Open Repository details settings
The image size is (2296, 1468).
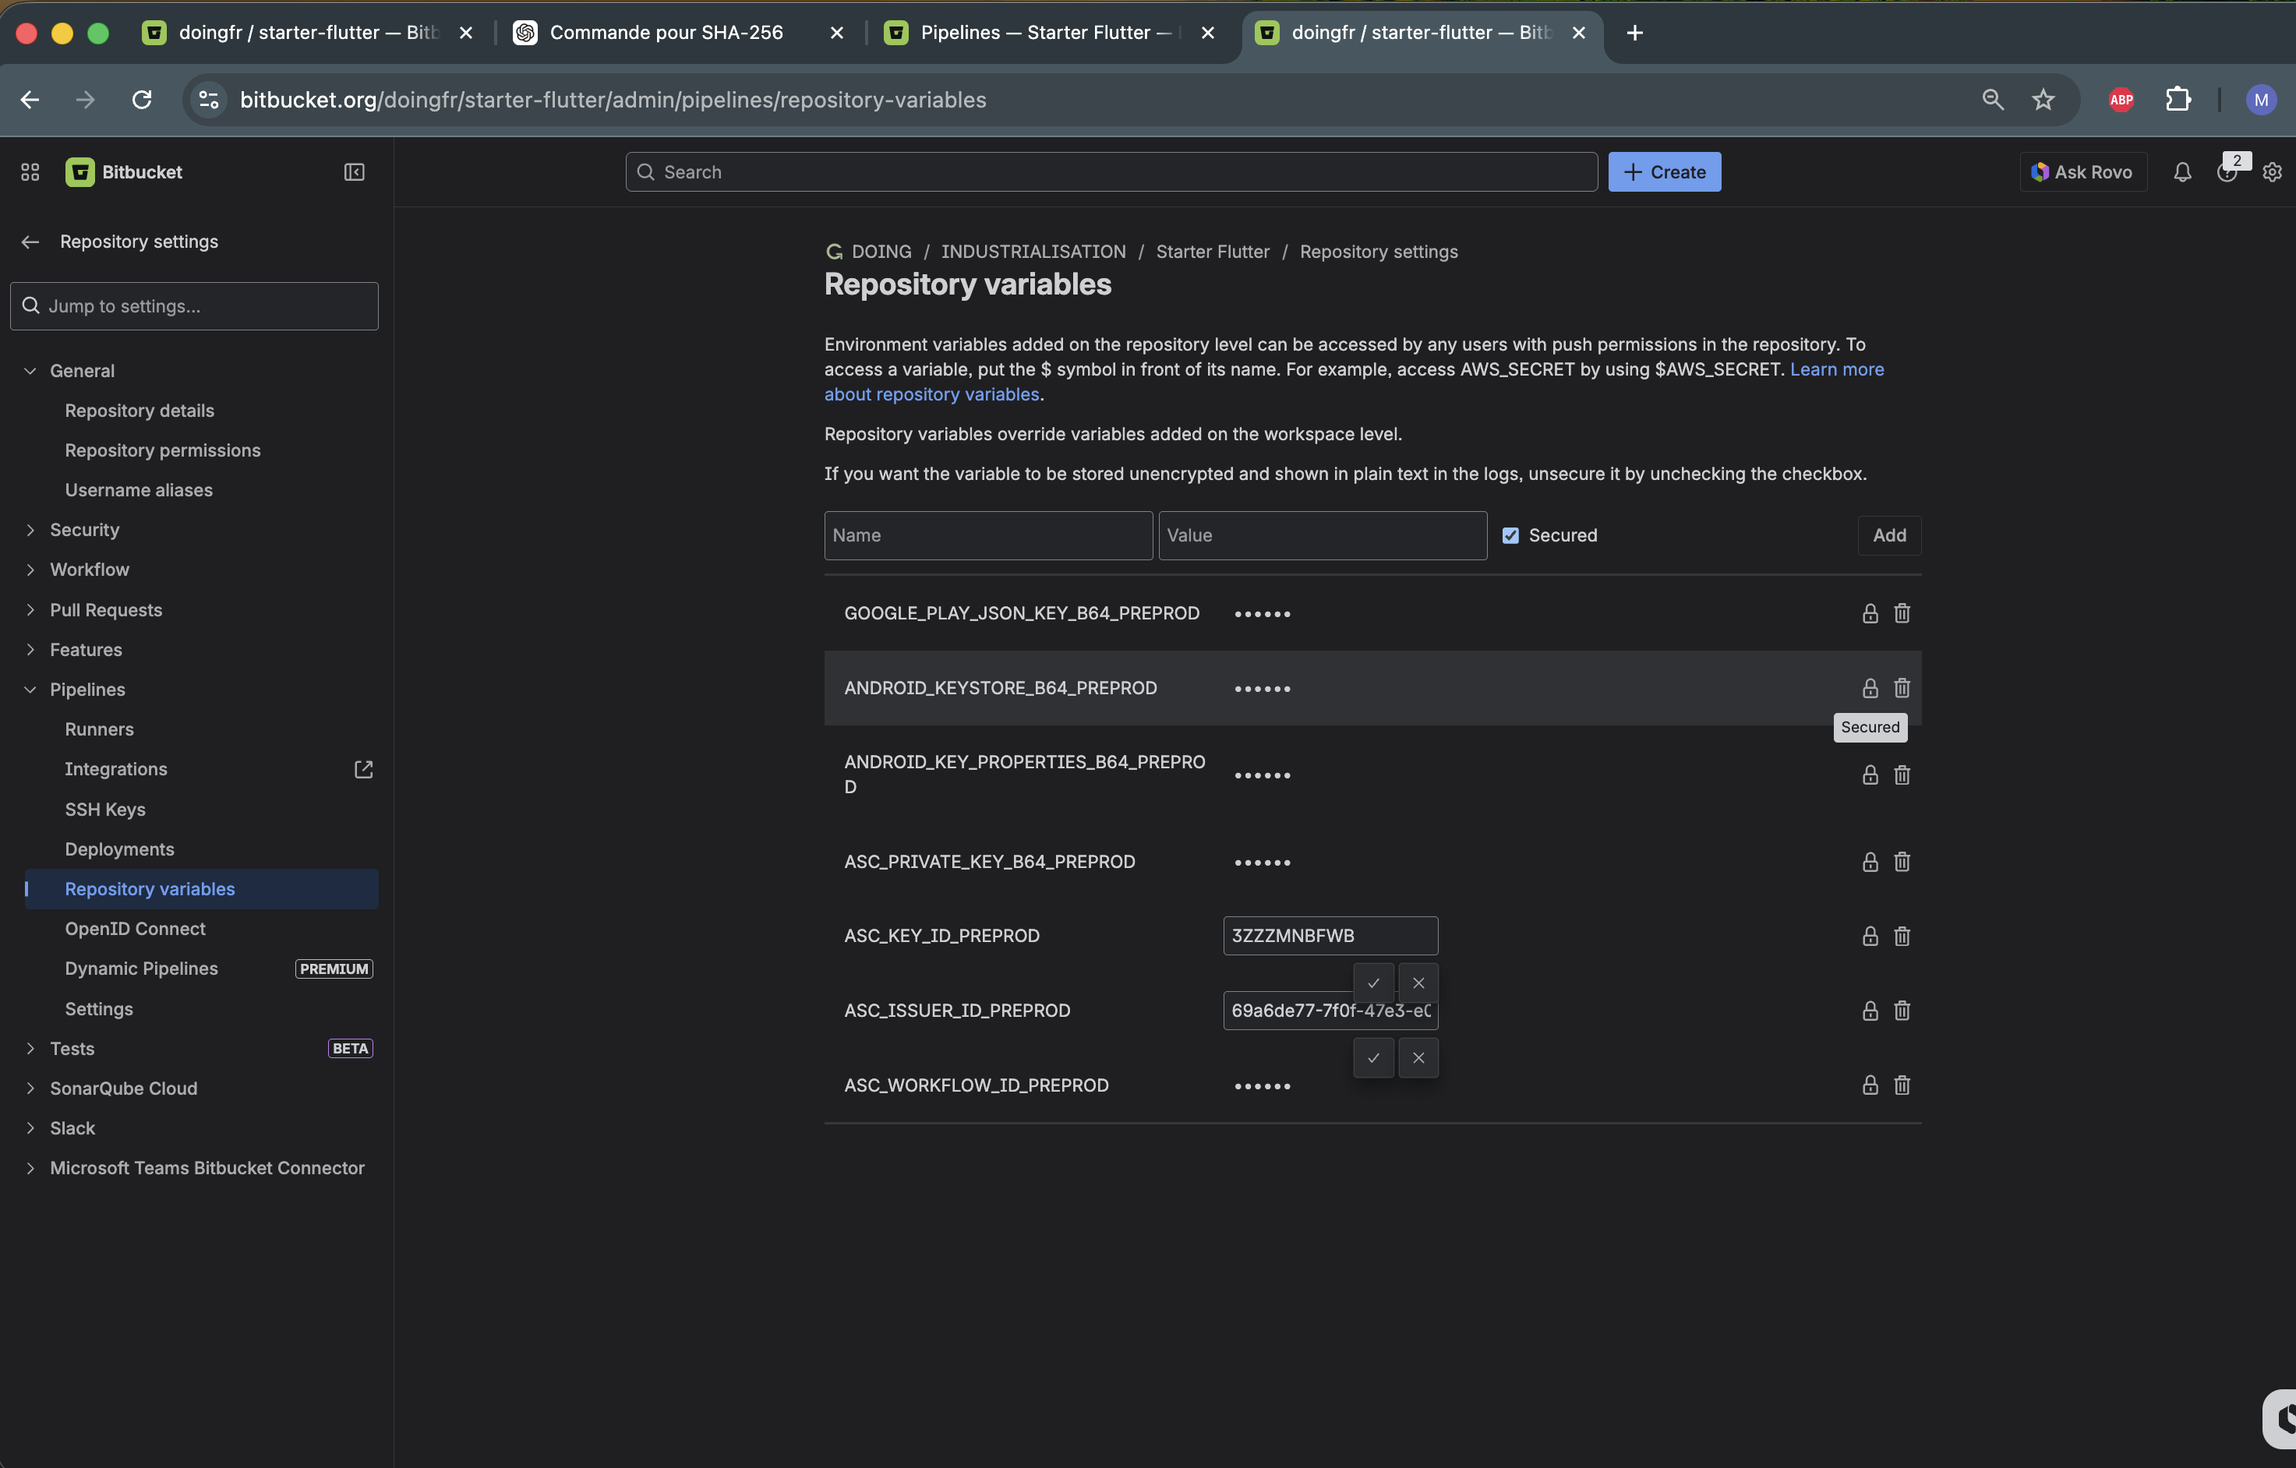point(140,411)
